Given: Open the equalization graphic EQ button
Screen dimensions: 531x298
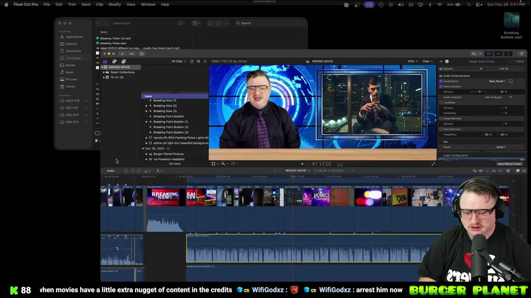Looking at the screenshot, I should coord(511,81).
